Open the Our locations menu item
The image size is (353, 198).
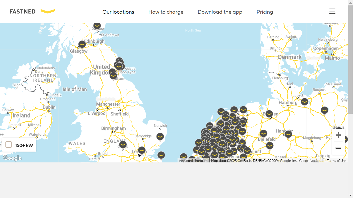tap(118, 12)
